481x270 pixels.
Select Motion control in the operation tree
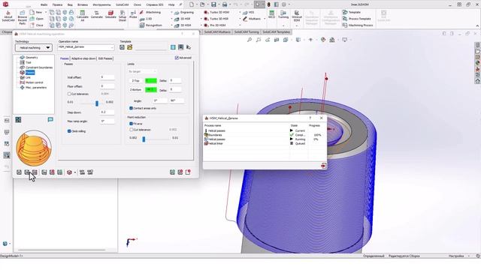pyautogui.click(x=34, y=82)
